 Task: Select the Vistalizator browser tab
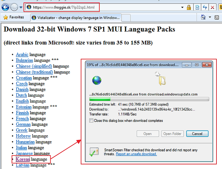76,18
